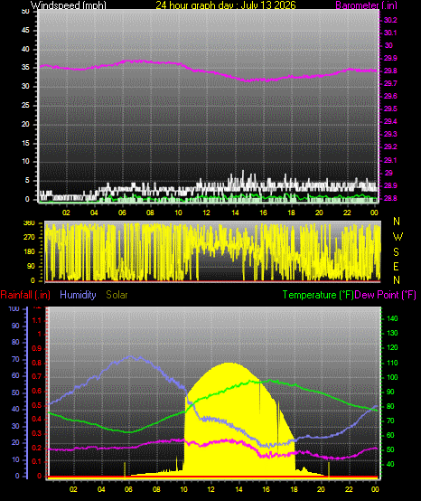Click windspeed scale value "45"
The image size is (421, 501).
(x=25, y=30)
